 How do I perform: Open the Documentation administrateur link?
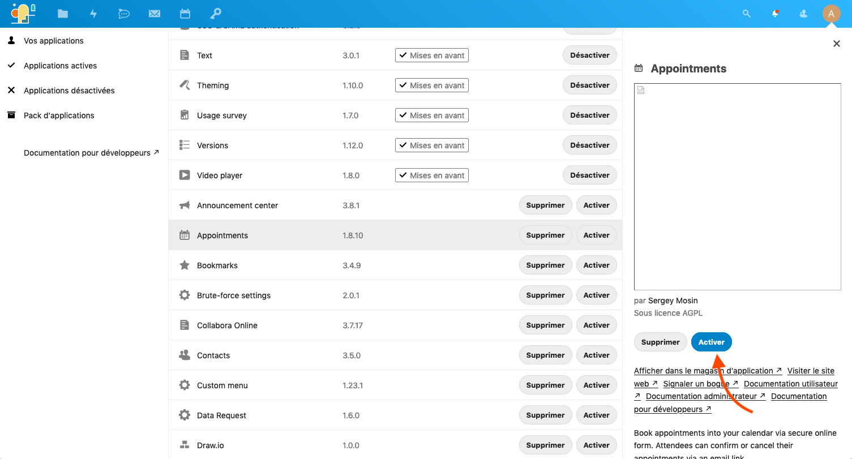(x=706, y=396)
